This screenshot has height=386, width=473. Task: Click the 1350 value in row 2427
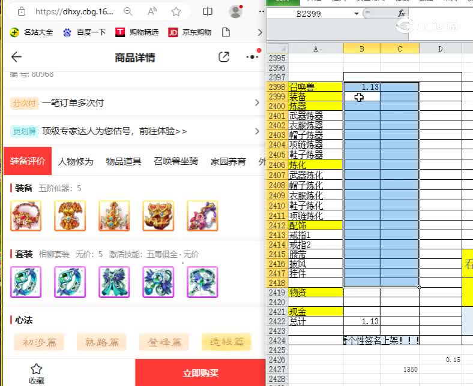(410, 369)
